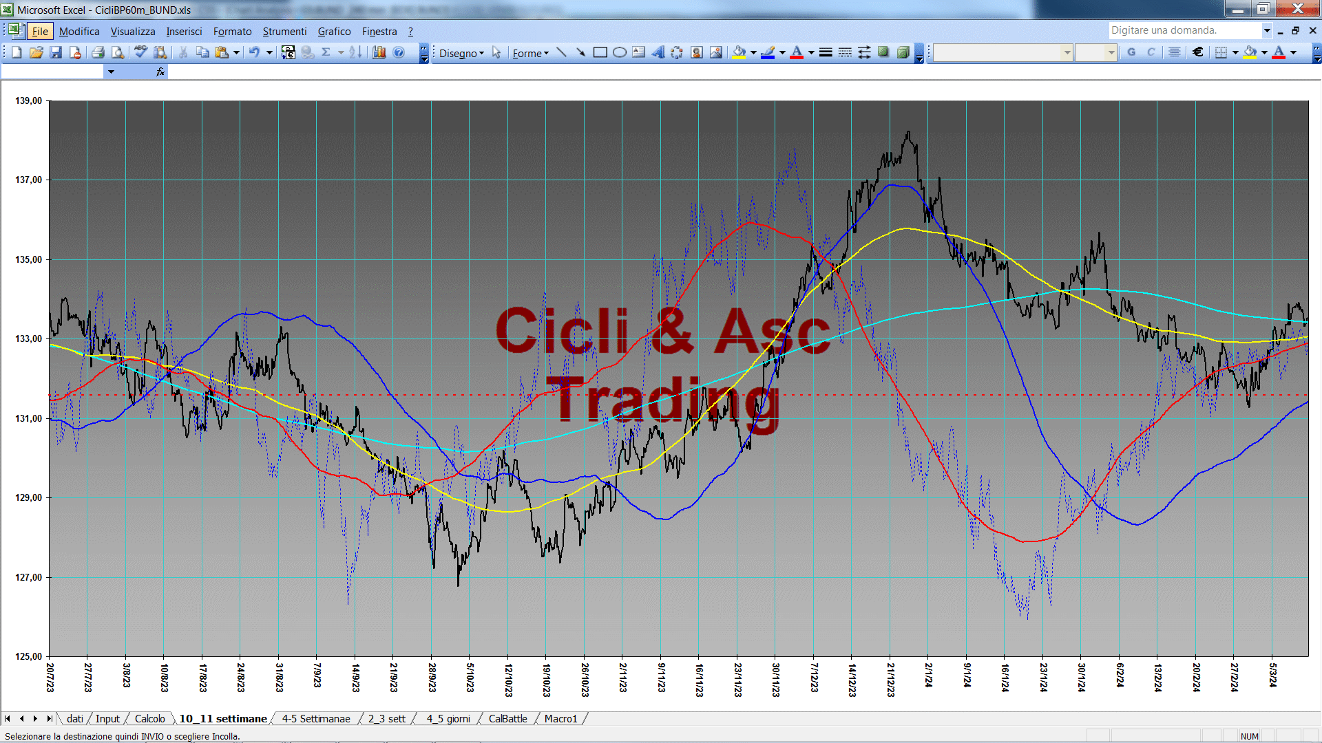Switch to the 2_3 sett sheet tab
The height and width of the screenshot is (743, 1322).
point(387,718)
